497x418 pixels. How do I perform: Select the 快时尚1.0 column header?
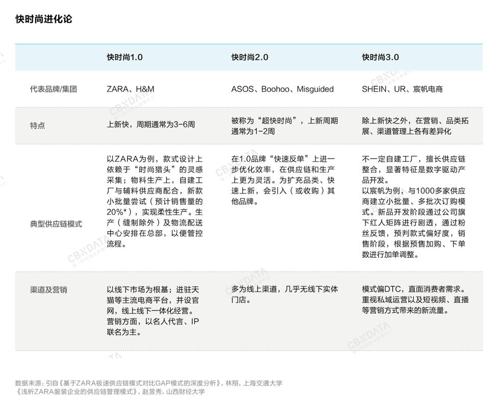123,57
